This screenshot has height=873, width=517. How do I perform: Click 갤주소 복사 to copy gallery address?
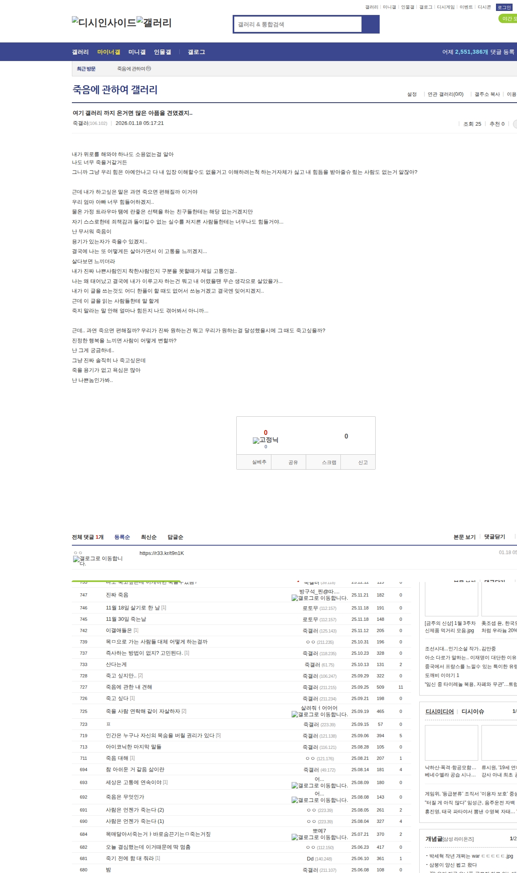(487, 94)
